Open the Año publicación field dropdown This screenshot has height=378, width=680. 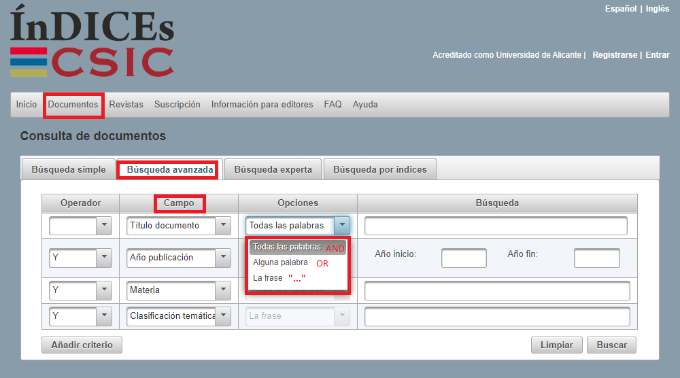coord(179,258)
